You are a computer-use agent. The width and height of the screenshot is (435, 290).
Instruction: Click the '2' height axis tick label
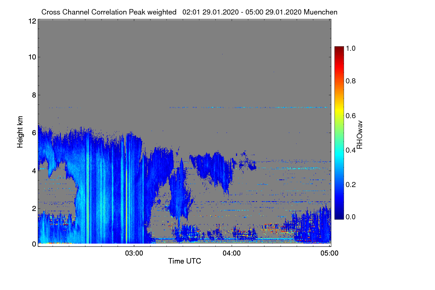pyautogui.click(x=34, y=208)
